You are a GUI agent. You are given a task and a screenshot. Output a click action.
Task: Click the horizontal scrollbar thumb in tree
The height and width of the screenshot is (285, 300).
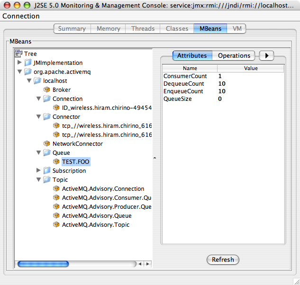coord(43,264)
